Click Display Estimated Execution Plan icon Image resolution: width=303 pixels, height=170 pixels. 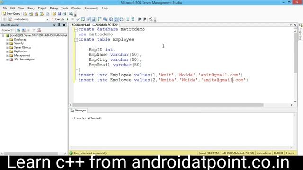coord(83,19)
